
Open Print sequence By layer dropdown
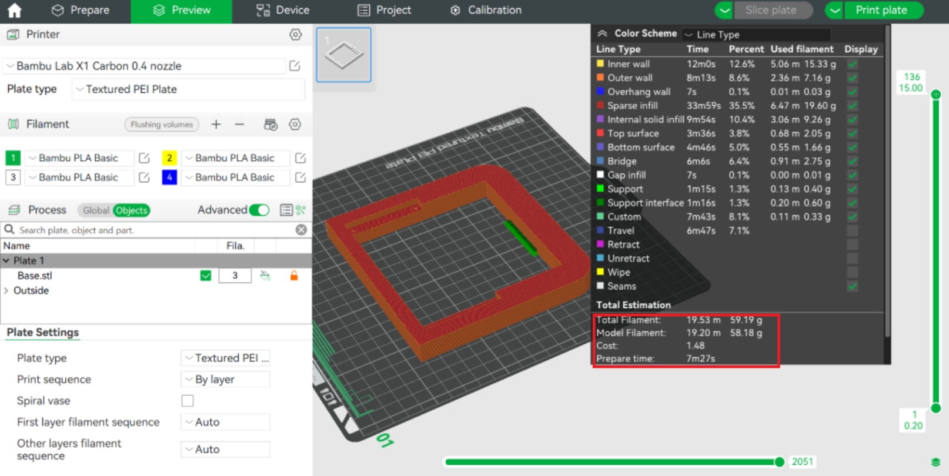[225, 380]
